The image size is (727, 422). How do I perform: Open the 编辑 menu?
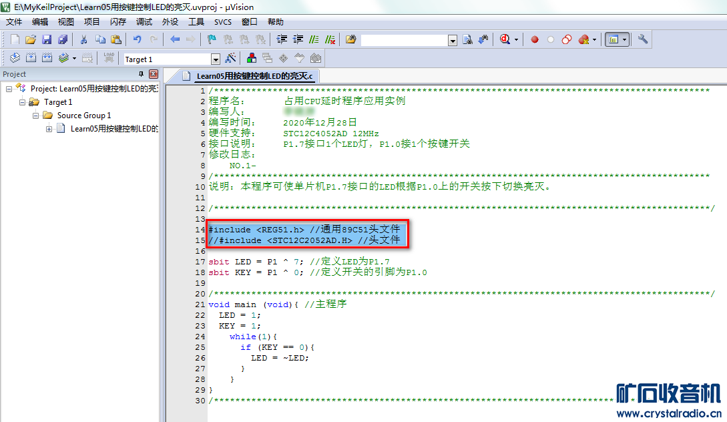tap(40, 22)
